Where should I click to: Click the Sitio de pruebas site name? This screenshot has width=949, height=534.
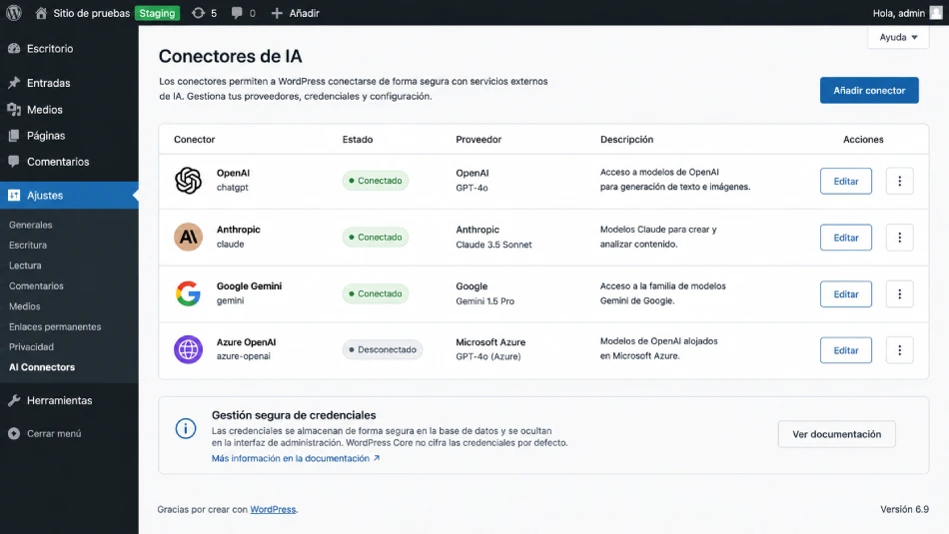click(91, 13)
